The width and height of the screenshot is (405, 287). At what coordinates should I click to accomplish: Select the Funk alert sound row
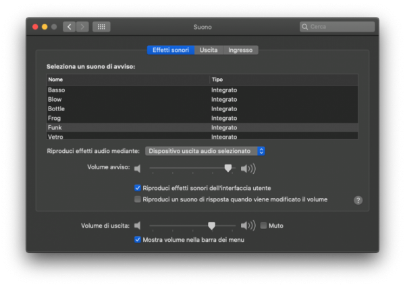[x=202, y=127]
